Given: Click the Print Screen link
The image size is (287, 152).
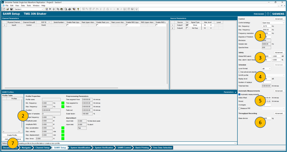Looking at the screenshot, I should pos(259,14).
